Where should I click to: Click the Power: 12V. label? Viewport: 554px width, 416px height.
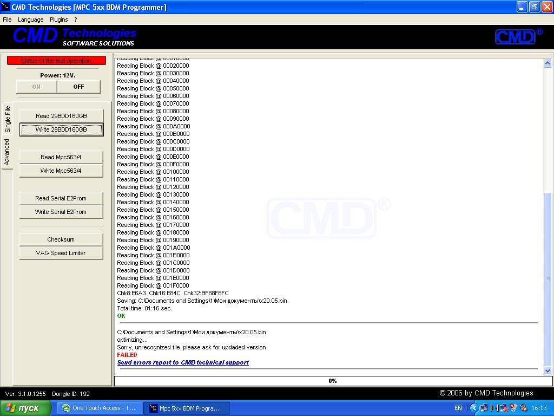pyautogui.click(x=57, y=75)
